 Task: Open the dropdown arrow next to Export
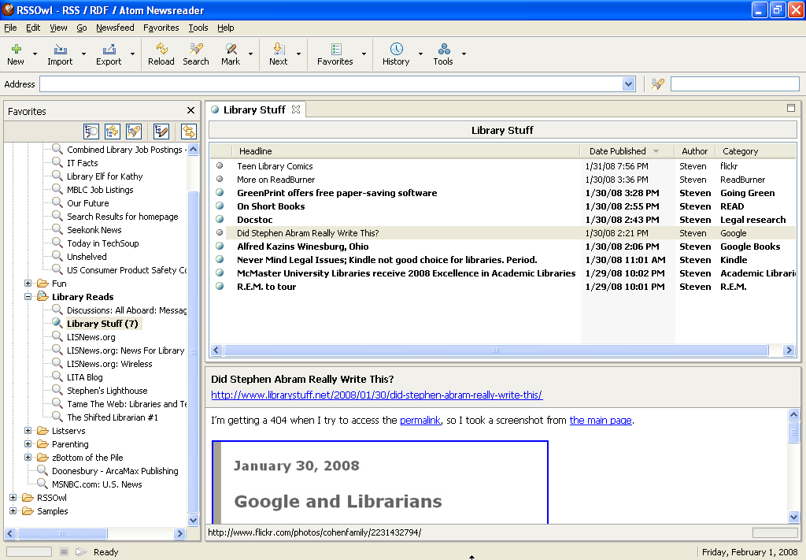point(132,54)
